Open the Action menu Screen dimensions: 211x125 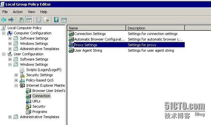click(18, 12)
